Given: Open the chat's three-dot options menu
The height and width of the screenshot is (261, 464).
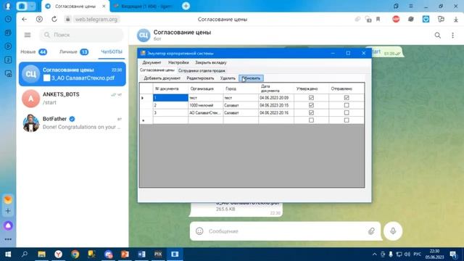Looking at the screenshot, I should click(x=452, y=36).
